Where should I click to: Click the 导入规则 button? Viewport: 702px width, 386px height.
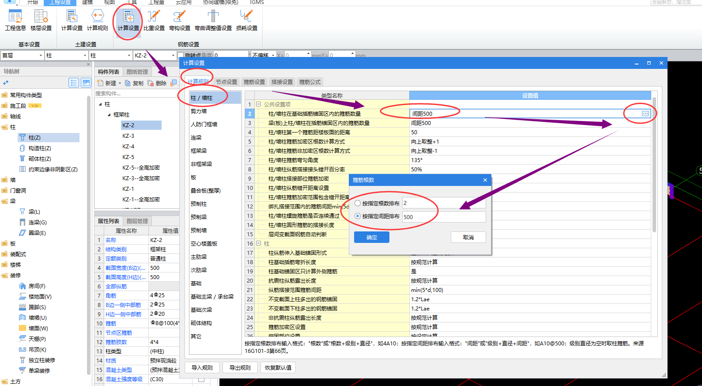(x=202, y=367)
